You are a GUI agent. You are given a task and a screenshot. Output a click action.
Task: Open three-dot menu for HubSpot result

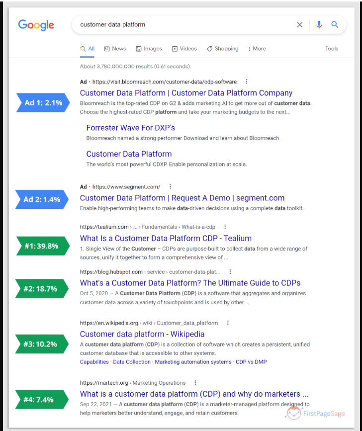[x=230, y=272]
